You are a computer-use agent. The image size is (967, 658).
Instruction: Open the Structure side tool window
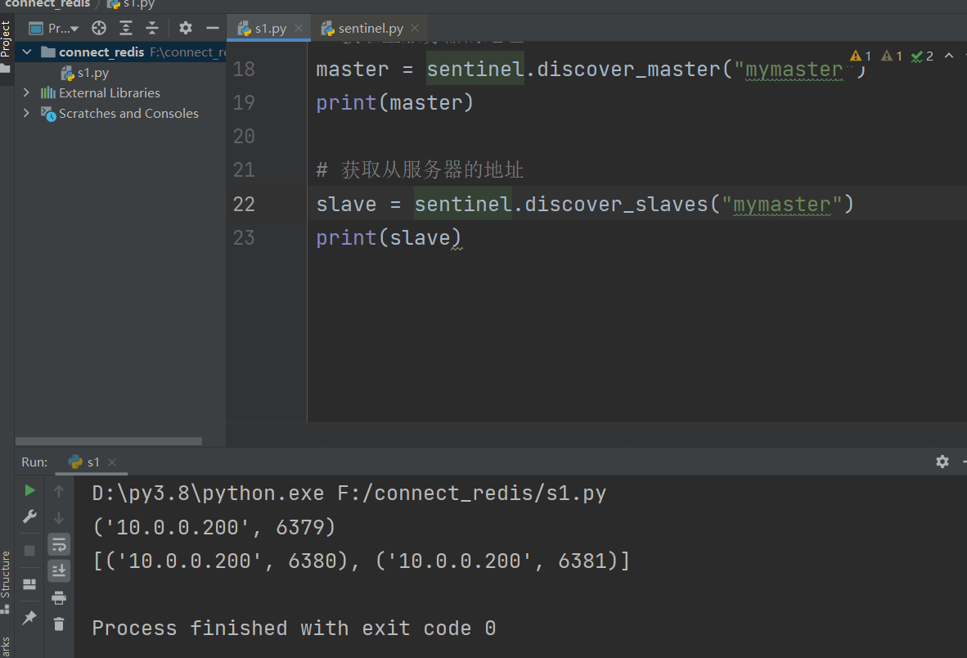point(6,582)
